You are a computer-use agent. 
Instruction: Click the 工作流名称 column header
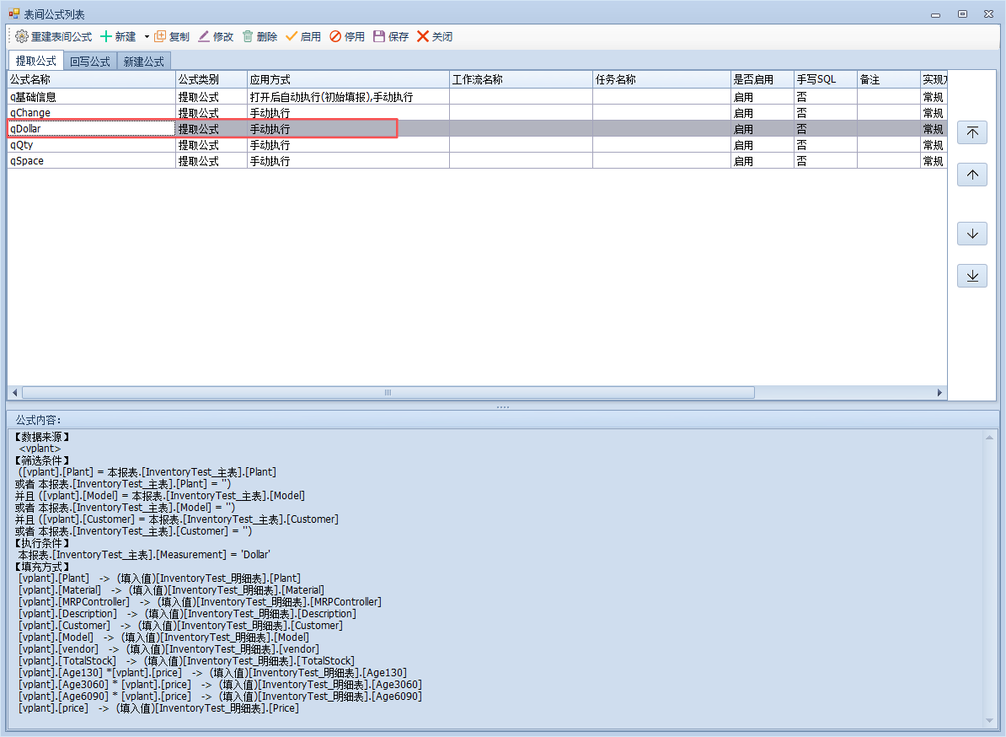(x=521, y=79)
